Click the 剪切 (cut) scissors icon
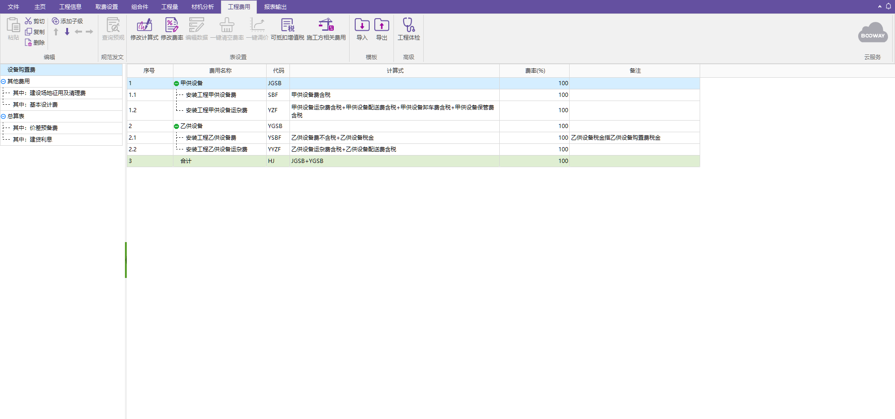Viewport: 895px width, 419px height. click(28, 21)
